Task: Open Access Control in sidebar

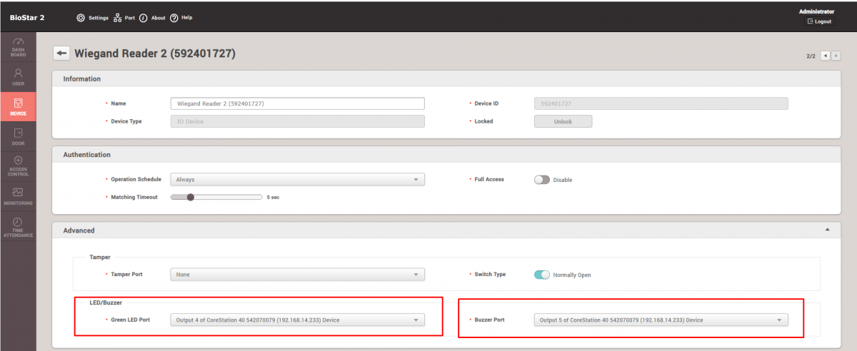Action: click(18, 166)
